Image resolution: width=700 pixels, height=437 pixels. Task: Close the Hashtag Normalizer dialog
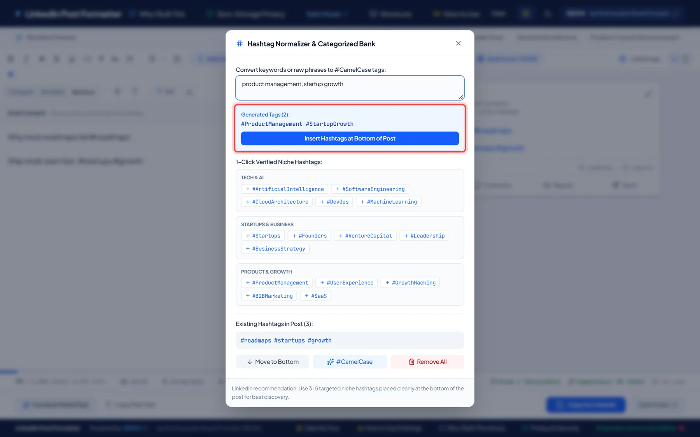click(x=458, y=43)
